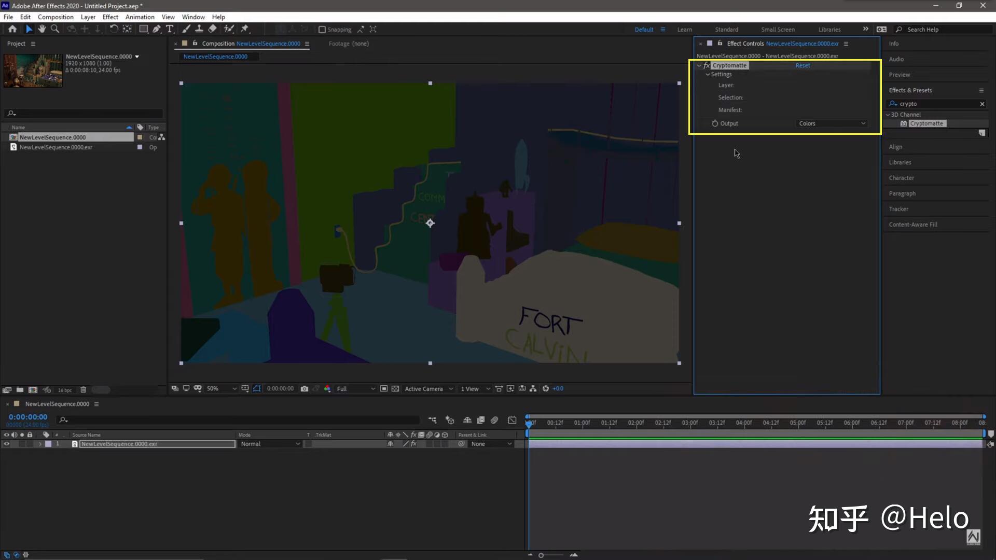Viewport: 996px width, 560px height.
Task: Take a snapshot of the composition
Action: [x=305, y=388]
